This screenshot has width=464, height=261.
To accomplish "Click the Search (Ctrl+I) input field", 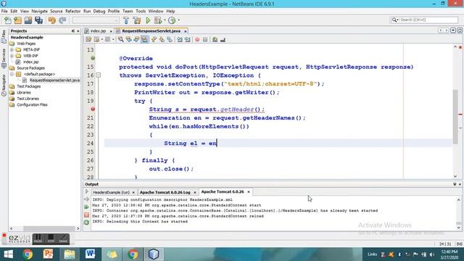I will (x=428, y=20).
